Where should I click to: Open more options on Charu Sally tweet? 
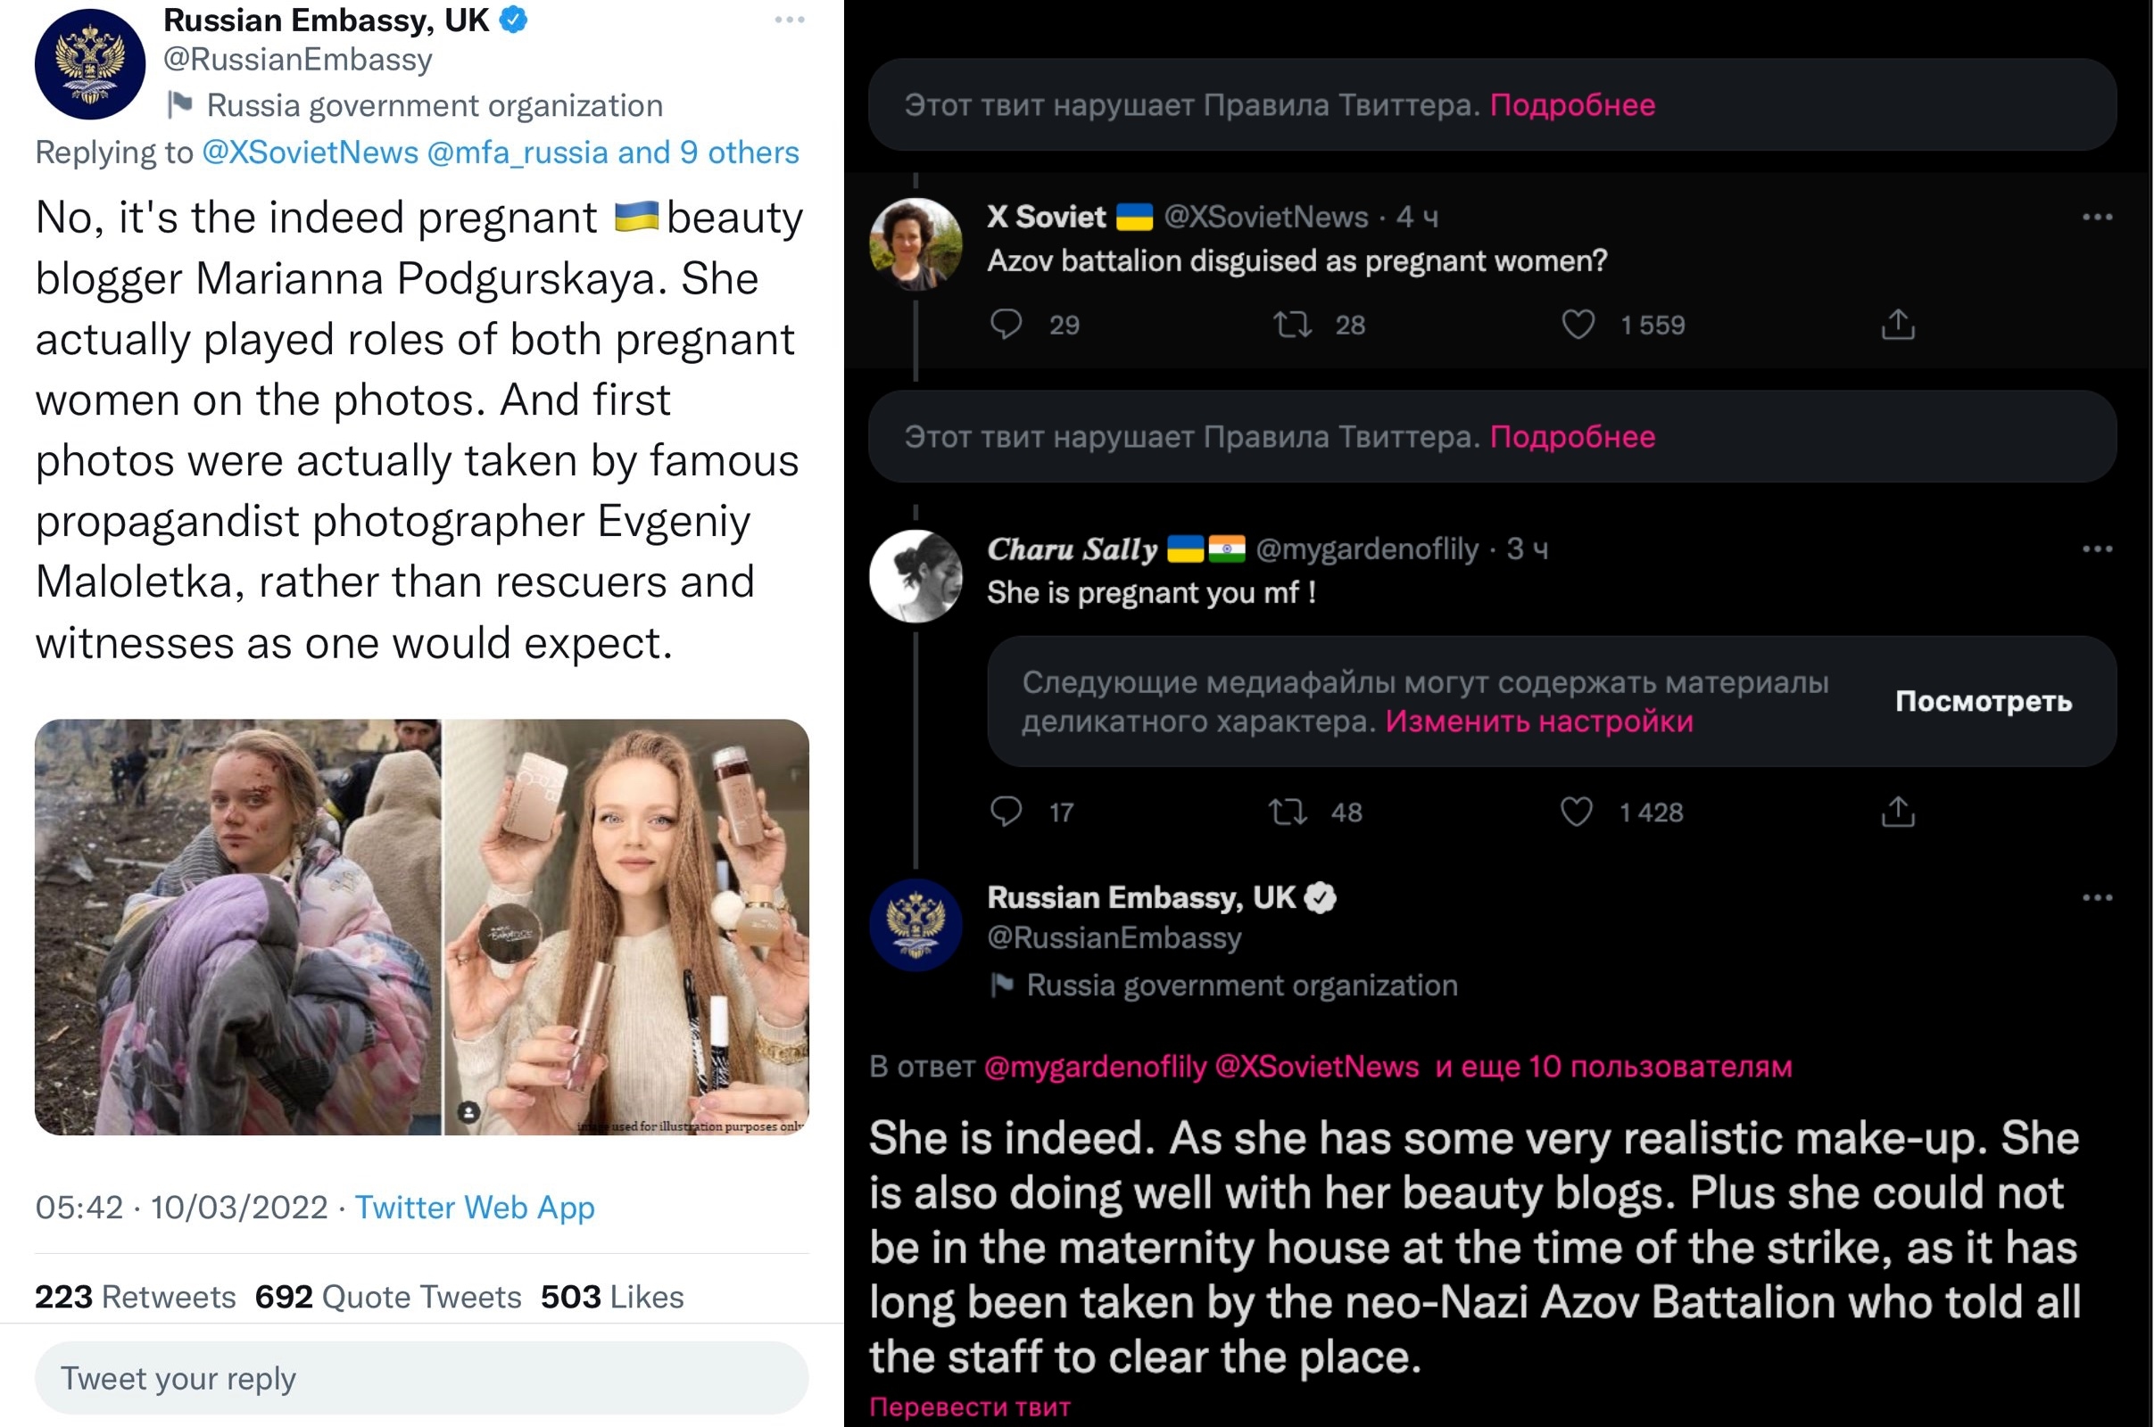[x=2097, y=549]
